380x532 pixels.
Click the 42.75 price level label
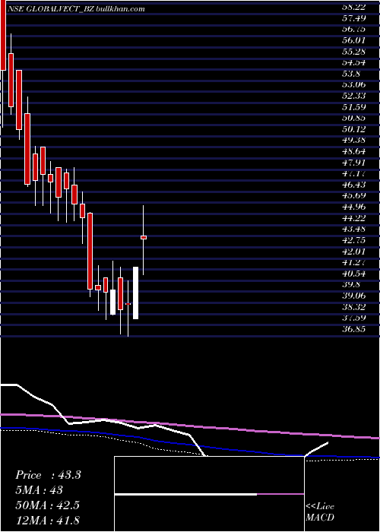[354, 241]
